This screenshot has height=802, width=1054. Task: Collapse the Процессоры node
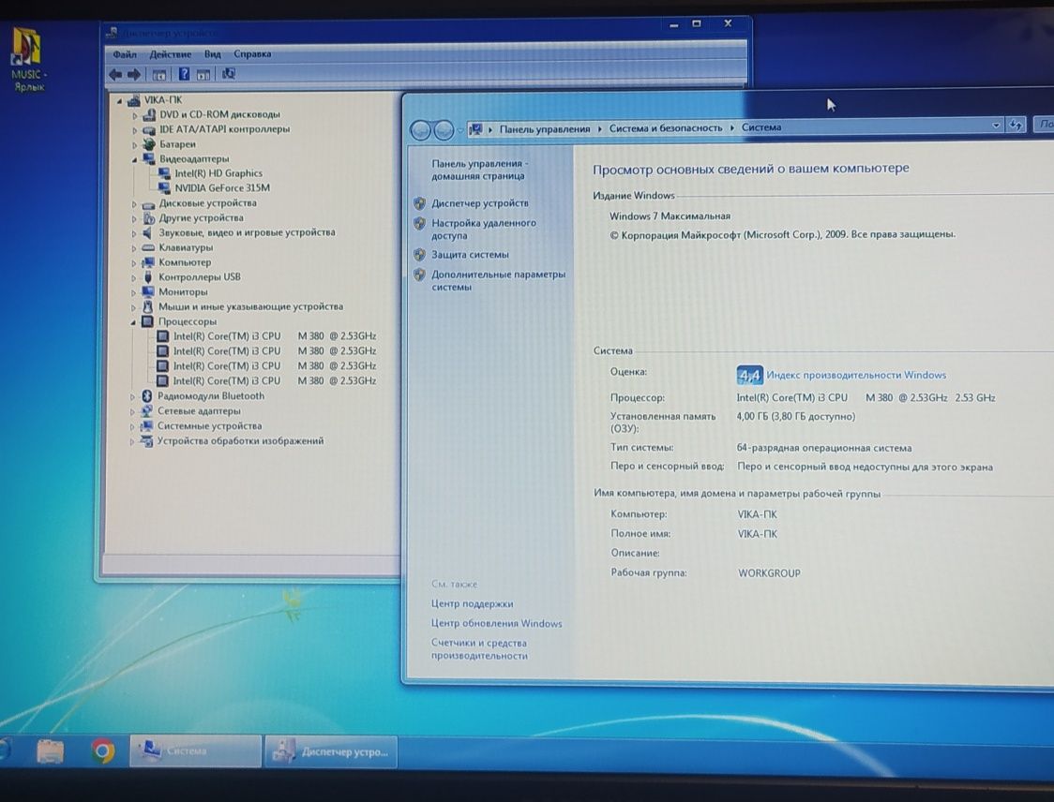pyautogui.click(x=133, y=322)
